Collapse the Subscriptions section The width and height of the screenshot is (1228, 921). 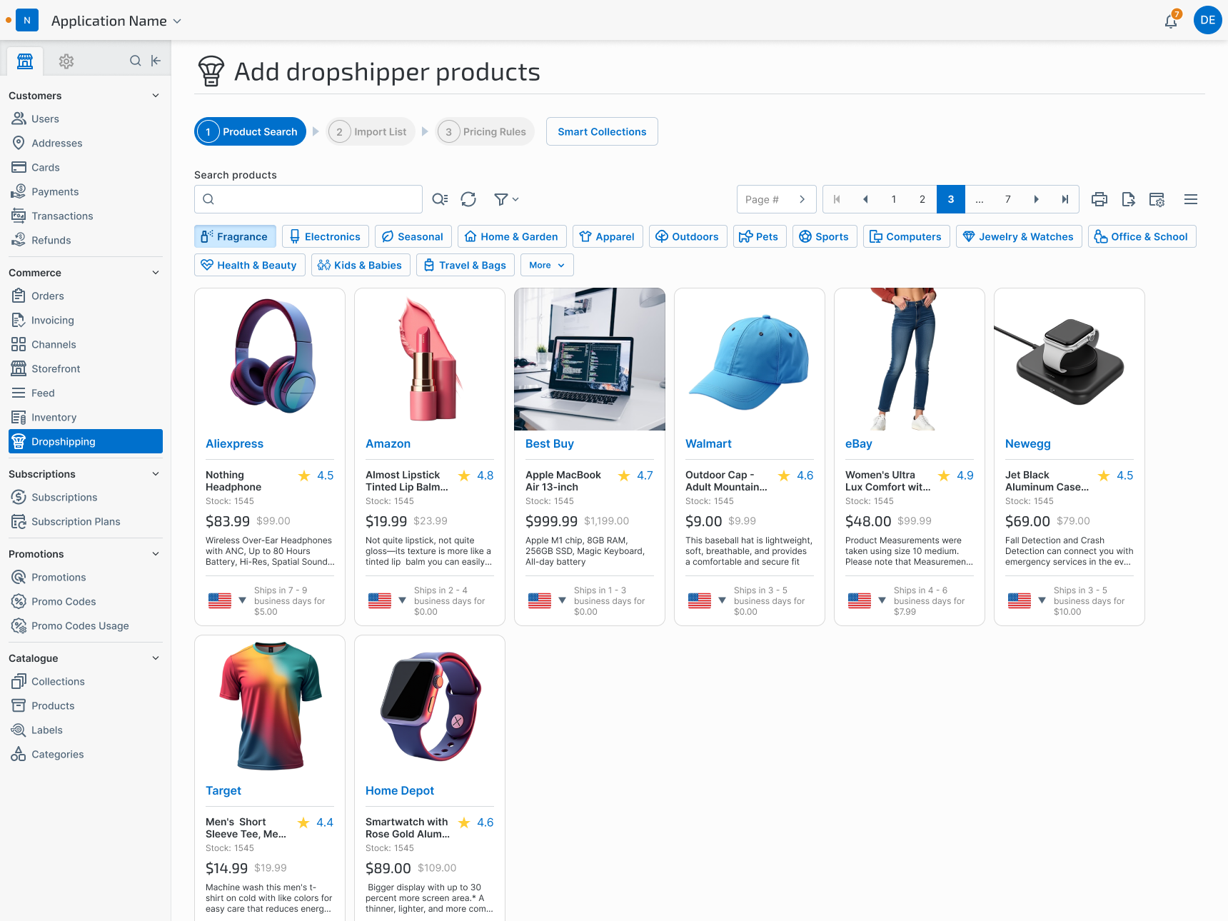[x=156, y=474]
